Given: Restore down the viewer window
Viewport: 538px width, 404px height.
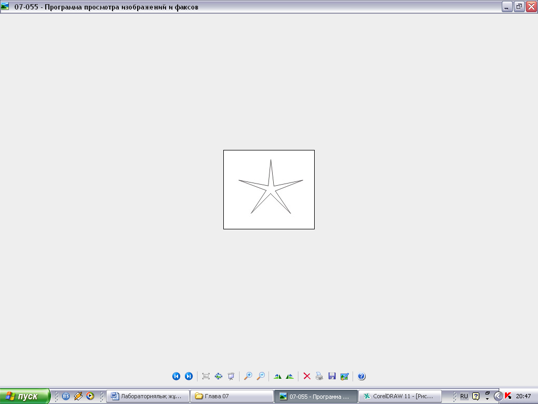Looking at the screenshot, I should (519, 6).
